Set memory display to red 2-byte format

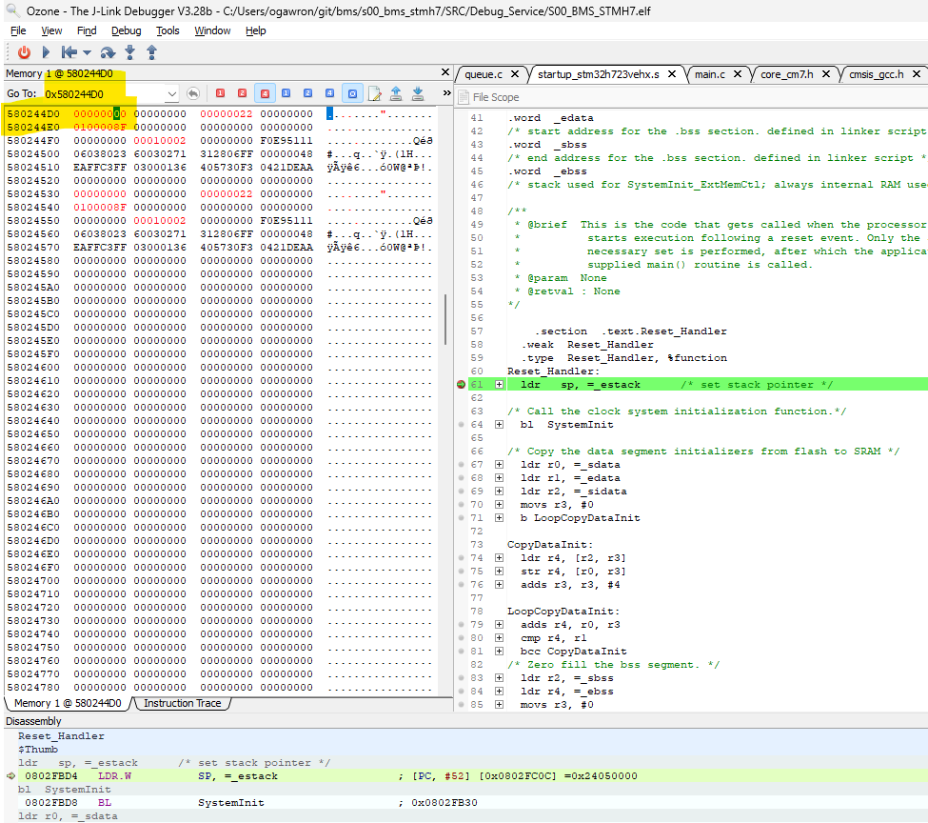(x=242, y=93)
